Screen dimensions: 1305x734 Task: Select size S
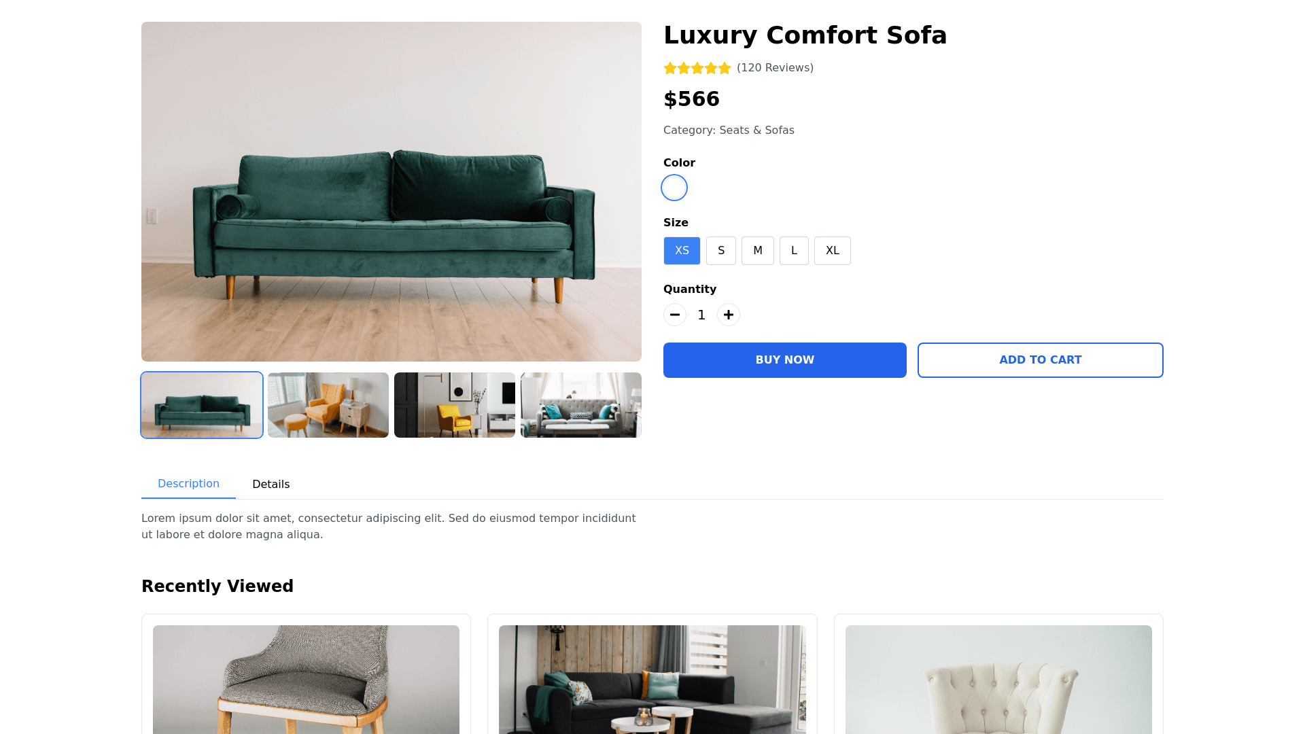(x=721, y=251)
